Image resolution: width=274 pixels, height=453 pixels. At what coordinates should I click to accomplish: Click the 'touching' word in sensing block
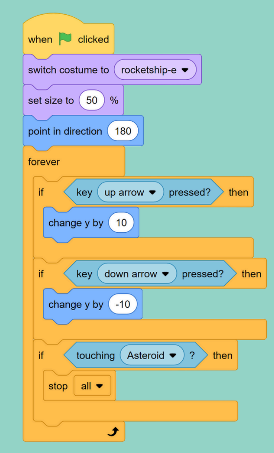pos(95,355)
